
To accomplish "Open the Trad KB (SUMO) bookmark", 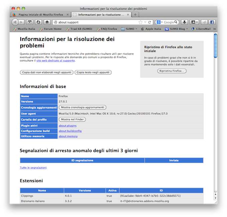I will pos(79,29).
